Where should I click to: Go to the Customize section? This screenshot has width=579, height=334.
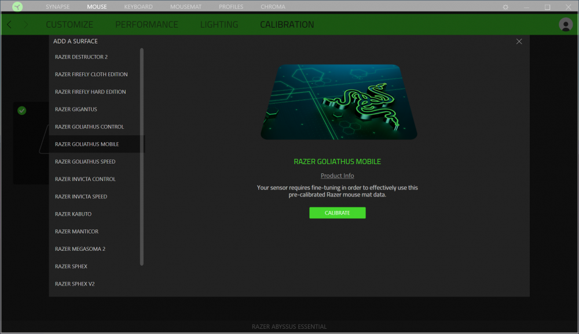coord(69,25)
